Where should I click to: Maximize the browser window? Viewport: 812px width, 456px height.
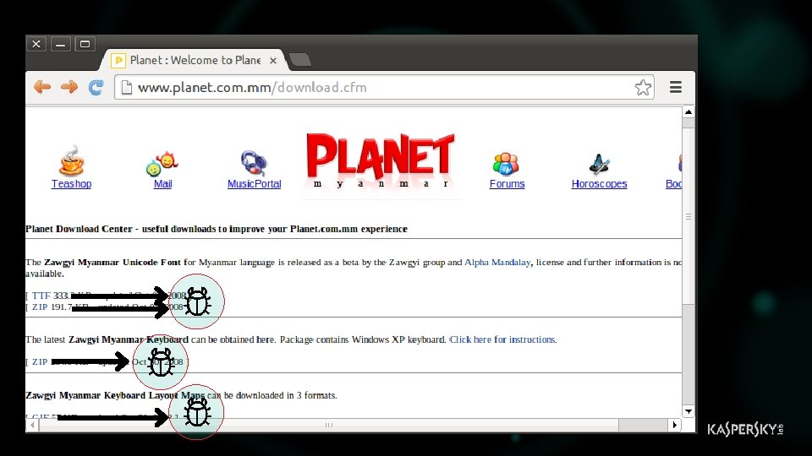(85, 44)
